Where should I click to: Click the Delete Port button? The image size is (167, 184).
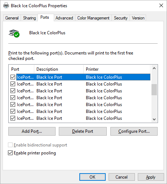[x=83, y=131]
